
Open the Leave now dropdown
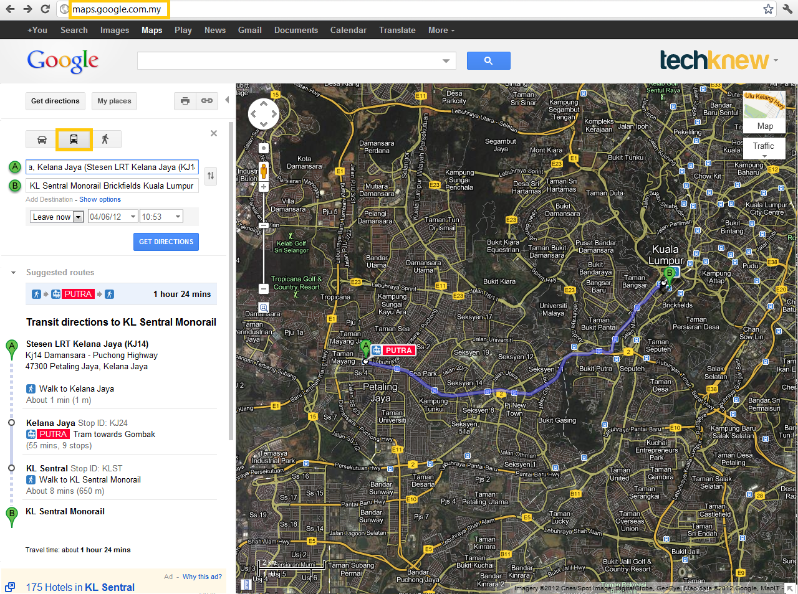[x=57, y=217]
